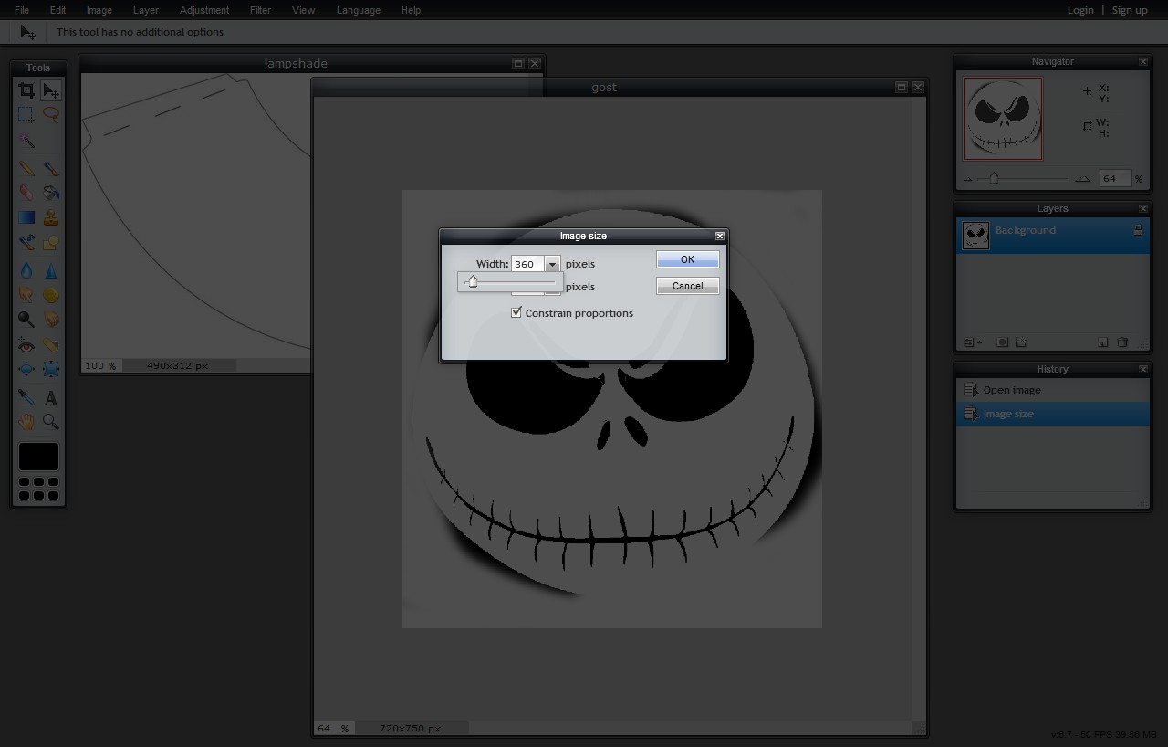Open the Width value dropdown arrow
Image resolution: width=1168 pixels, height=747 pixels.
pos(552,264)
